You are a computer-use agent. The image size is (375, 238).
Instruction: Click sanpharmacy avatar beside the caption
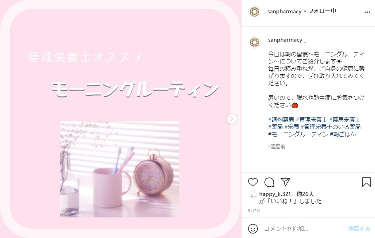255,42
